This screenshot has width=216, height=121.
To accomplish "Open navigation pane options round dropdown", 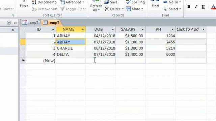I will click(x=9, y=23).
